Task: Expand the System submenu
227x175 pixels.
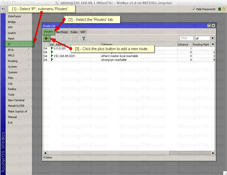Action: [18, 67]
